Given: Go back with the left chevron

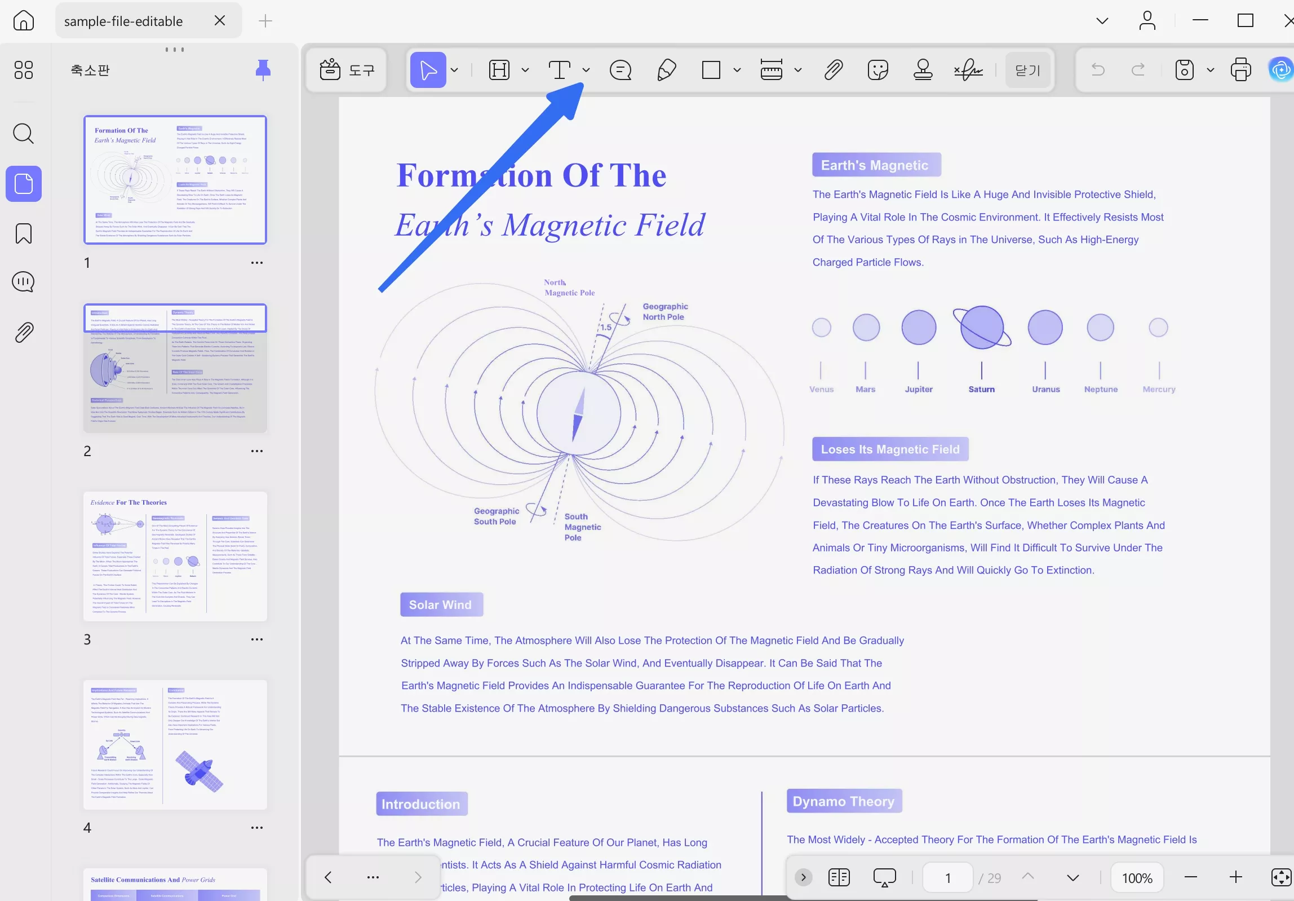Looking at the screenshot, I should [x=328, y=877].
